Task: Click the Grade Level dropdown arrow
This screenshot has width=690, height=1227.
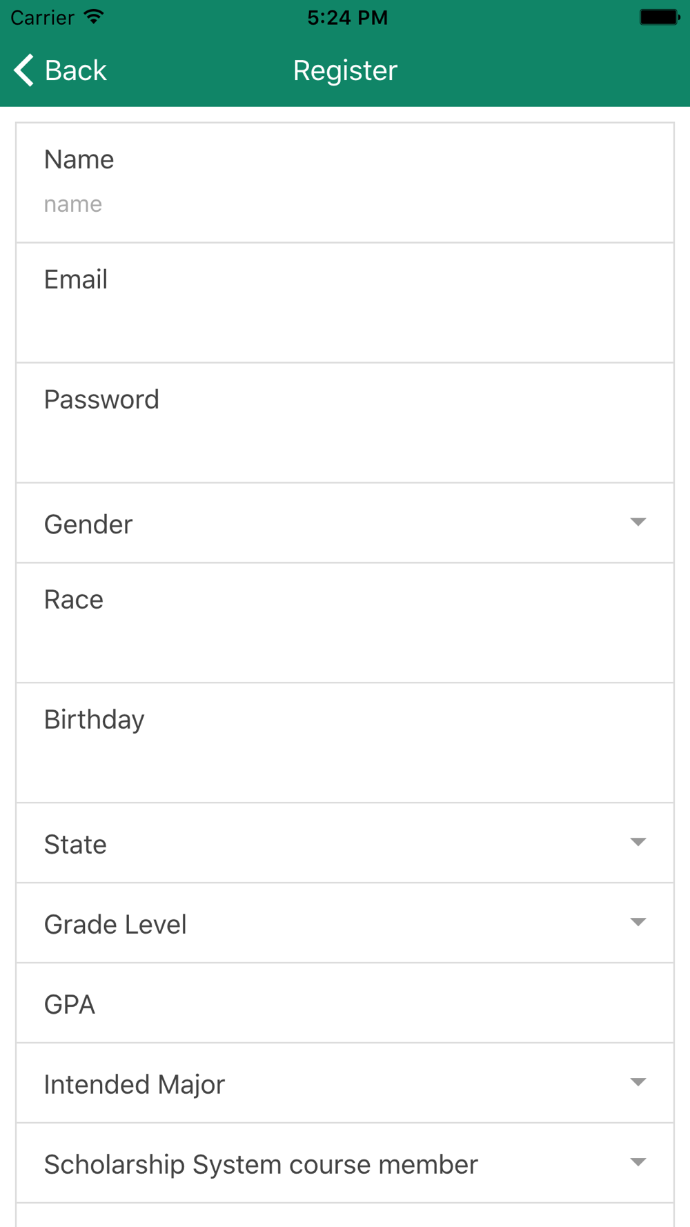Action: point(638,922)
